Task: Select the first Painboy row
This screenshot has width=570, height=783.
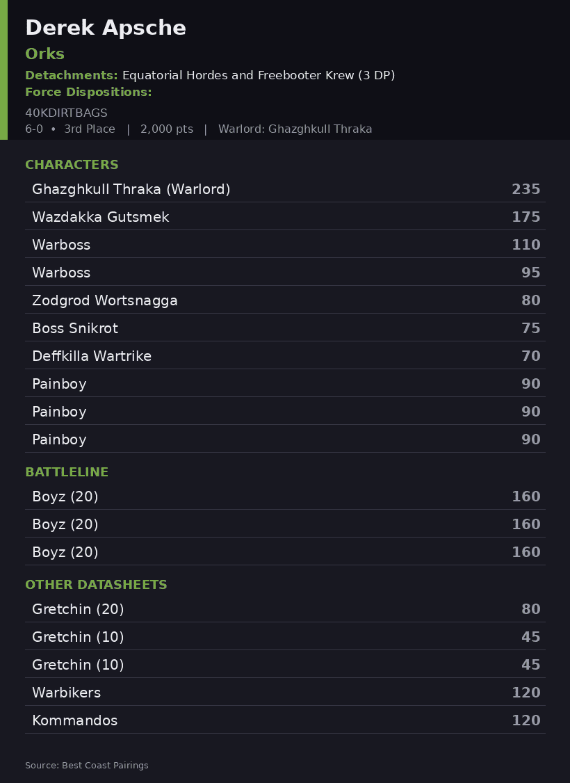Action: point(285,383)
